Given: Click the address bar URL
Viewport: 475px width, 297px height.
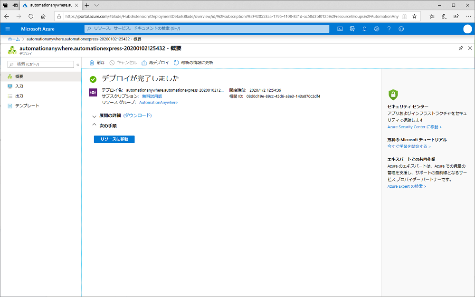Looking at the screenshot, I should 232,16.
